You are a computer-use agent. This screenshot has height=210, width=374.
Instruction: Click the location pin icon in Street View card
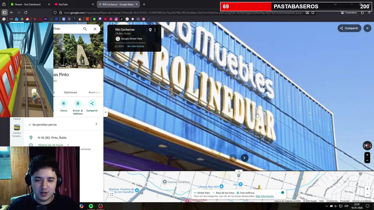coord(150,30)
